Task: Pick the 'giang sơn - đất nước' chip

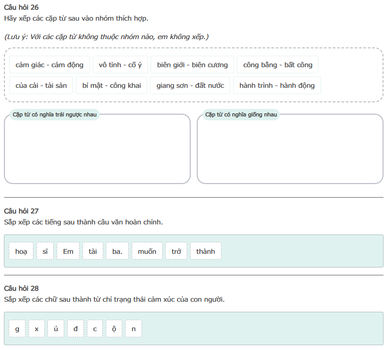Action: point(190,85)
